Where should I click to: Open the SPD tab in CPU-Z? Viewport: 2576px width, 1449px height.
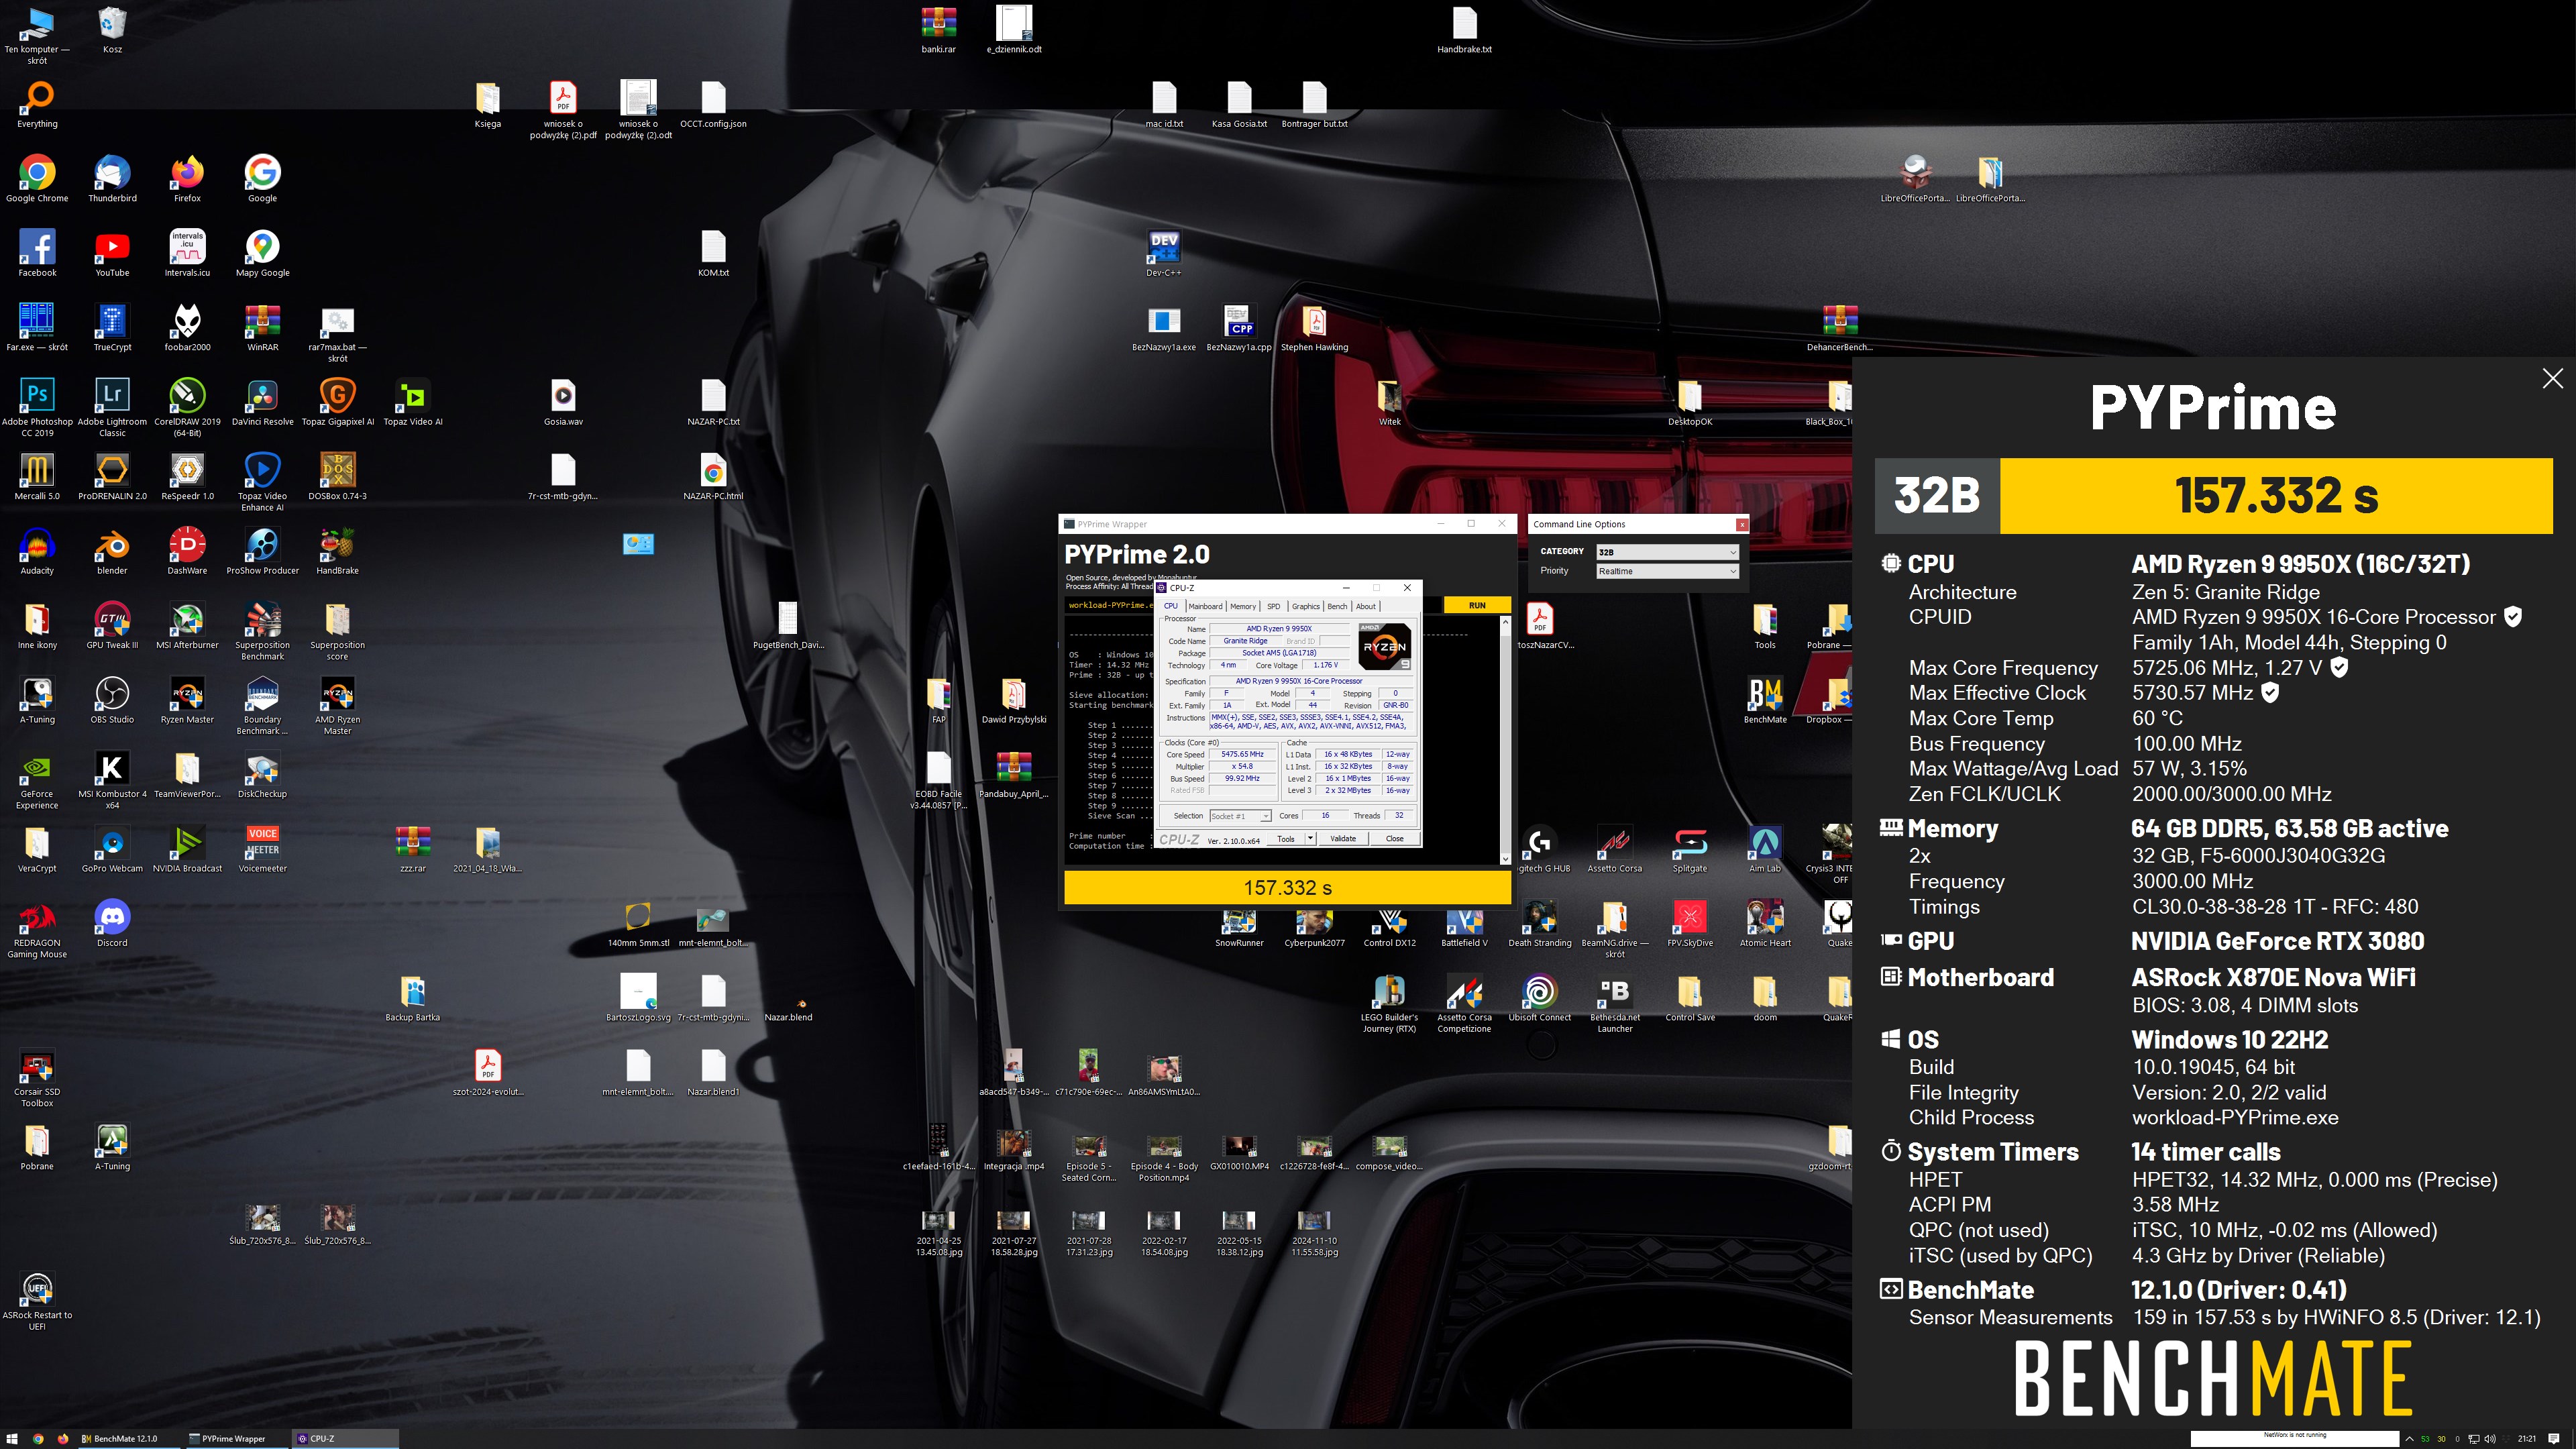1273,606
